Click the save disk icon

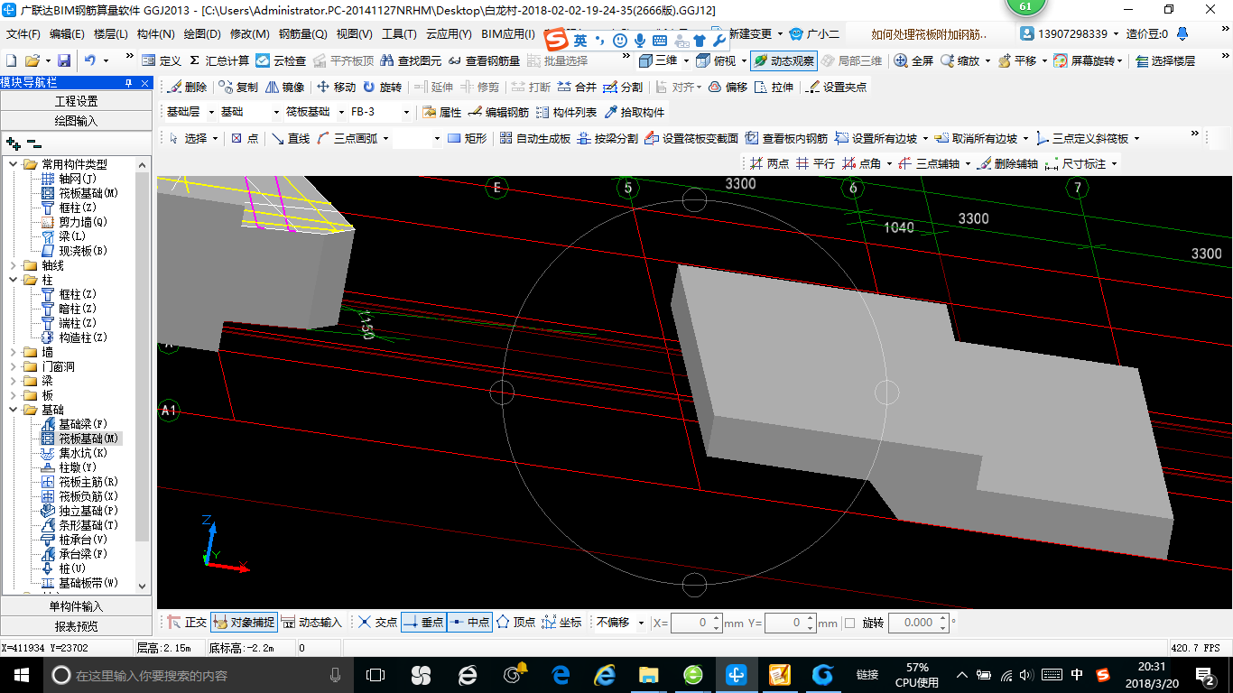64,60
